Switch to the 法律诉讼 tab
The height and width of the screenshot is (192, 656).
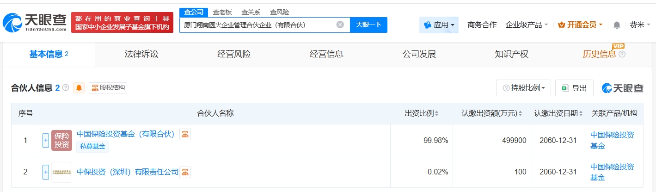pyautogui.click(x=141, y=54)
